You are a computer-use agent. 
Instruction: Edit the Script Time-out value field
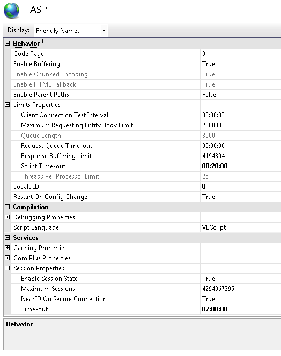(x=241, y=166)
